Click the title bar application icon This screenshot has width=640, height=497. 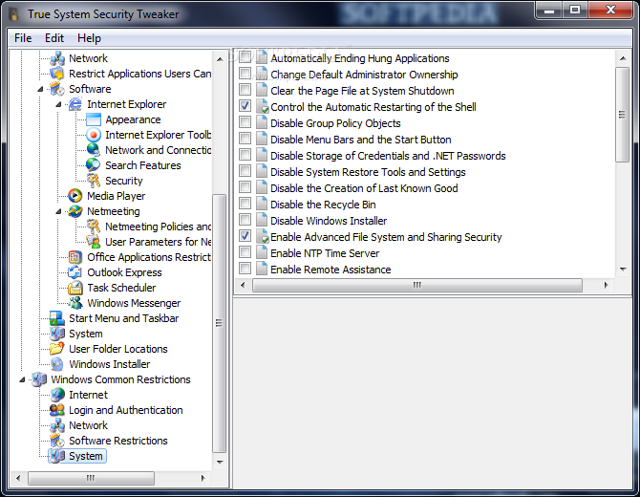(x=13, y=14)
